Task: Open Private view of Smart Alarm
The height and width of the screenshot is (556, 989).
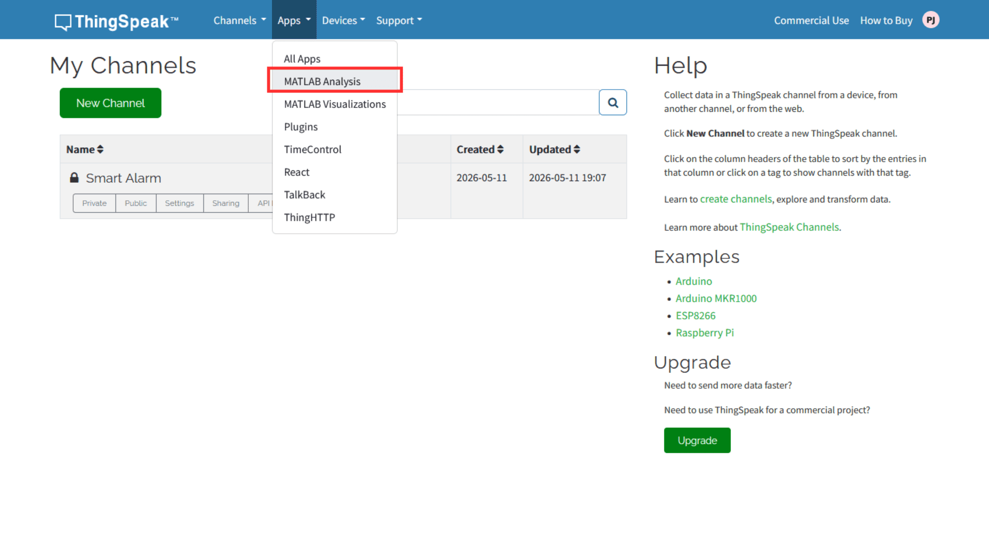Action: click(94, 203)
